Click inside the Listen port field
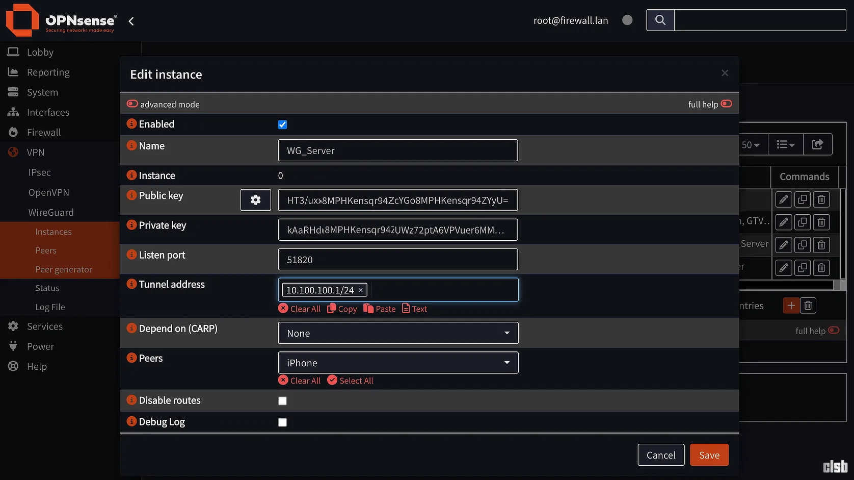This screenshot has height=480, width=854. pyautogui.click(x=398, y=260)
